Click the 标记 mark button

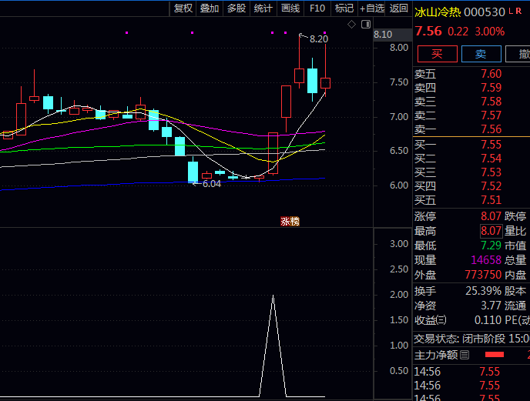(x=344, y=8)
